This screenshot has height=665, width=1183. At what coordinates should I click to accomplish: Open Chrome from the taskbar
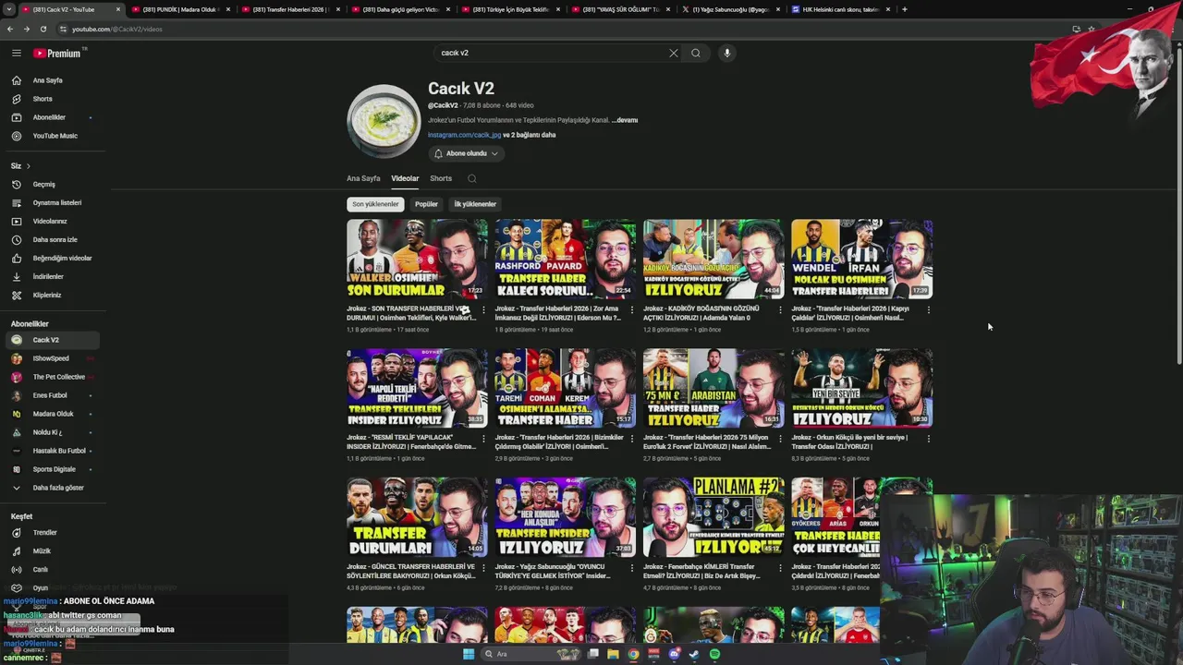coord(633,654)
